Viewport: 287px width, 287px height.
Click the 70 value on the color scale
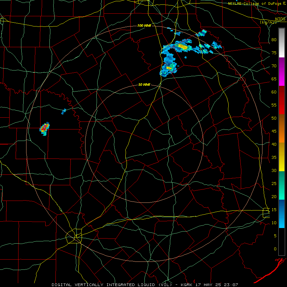274,66
